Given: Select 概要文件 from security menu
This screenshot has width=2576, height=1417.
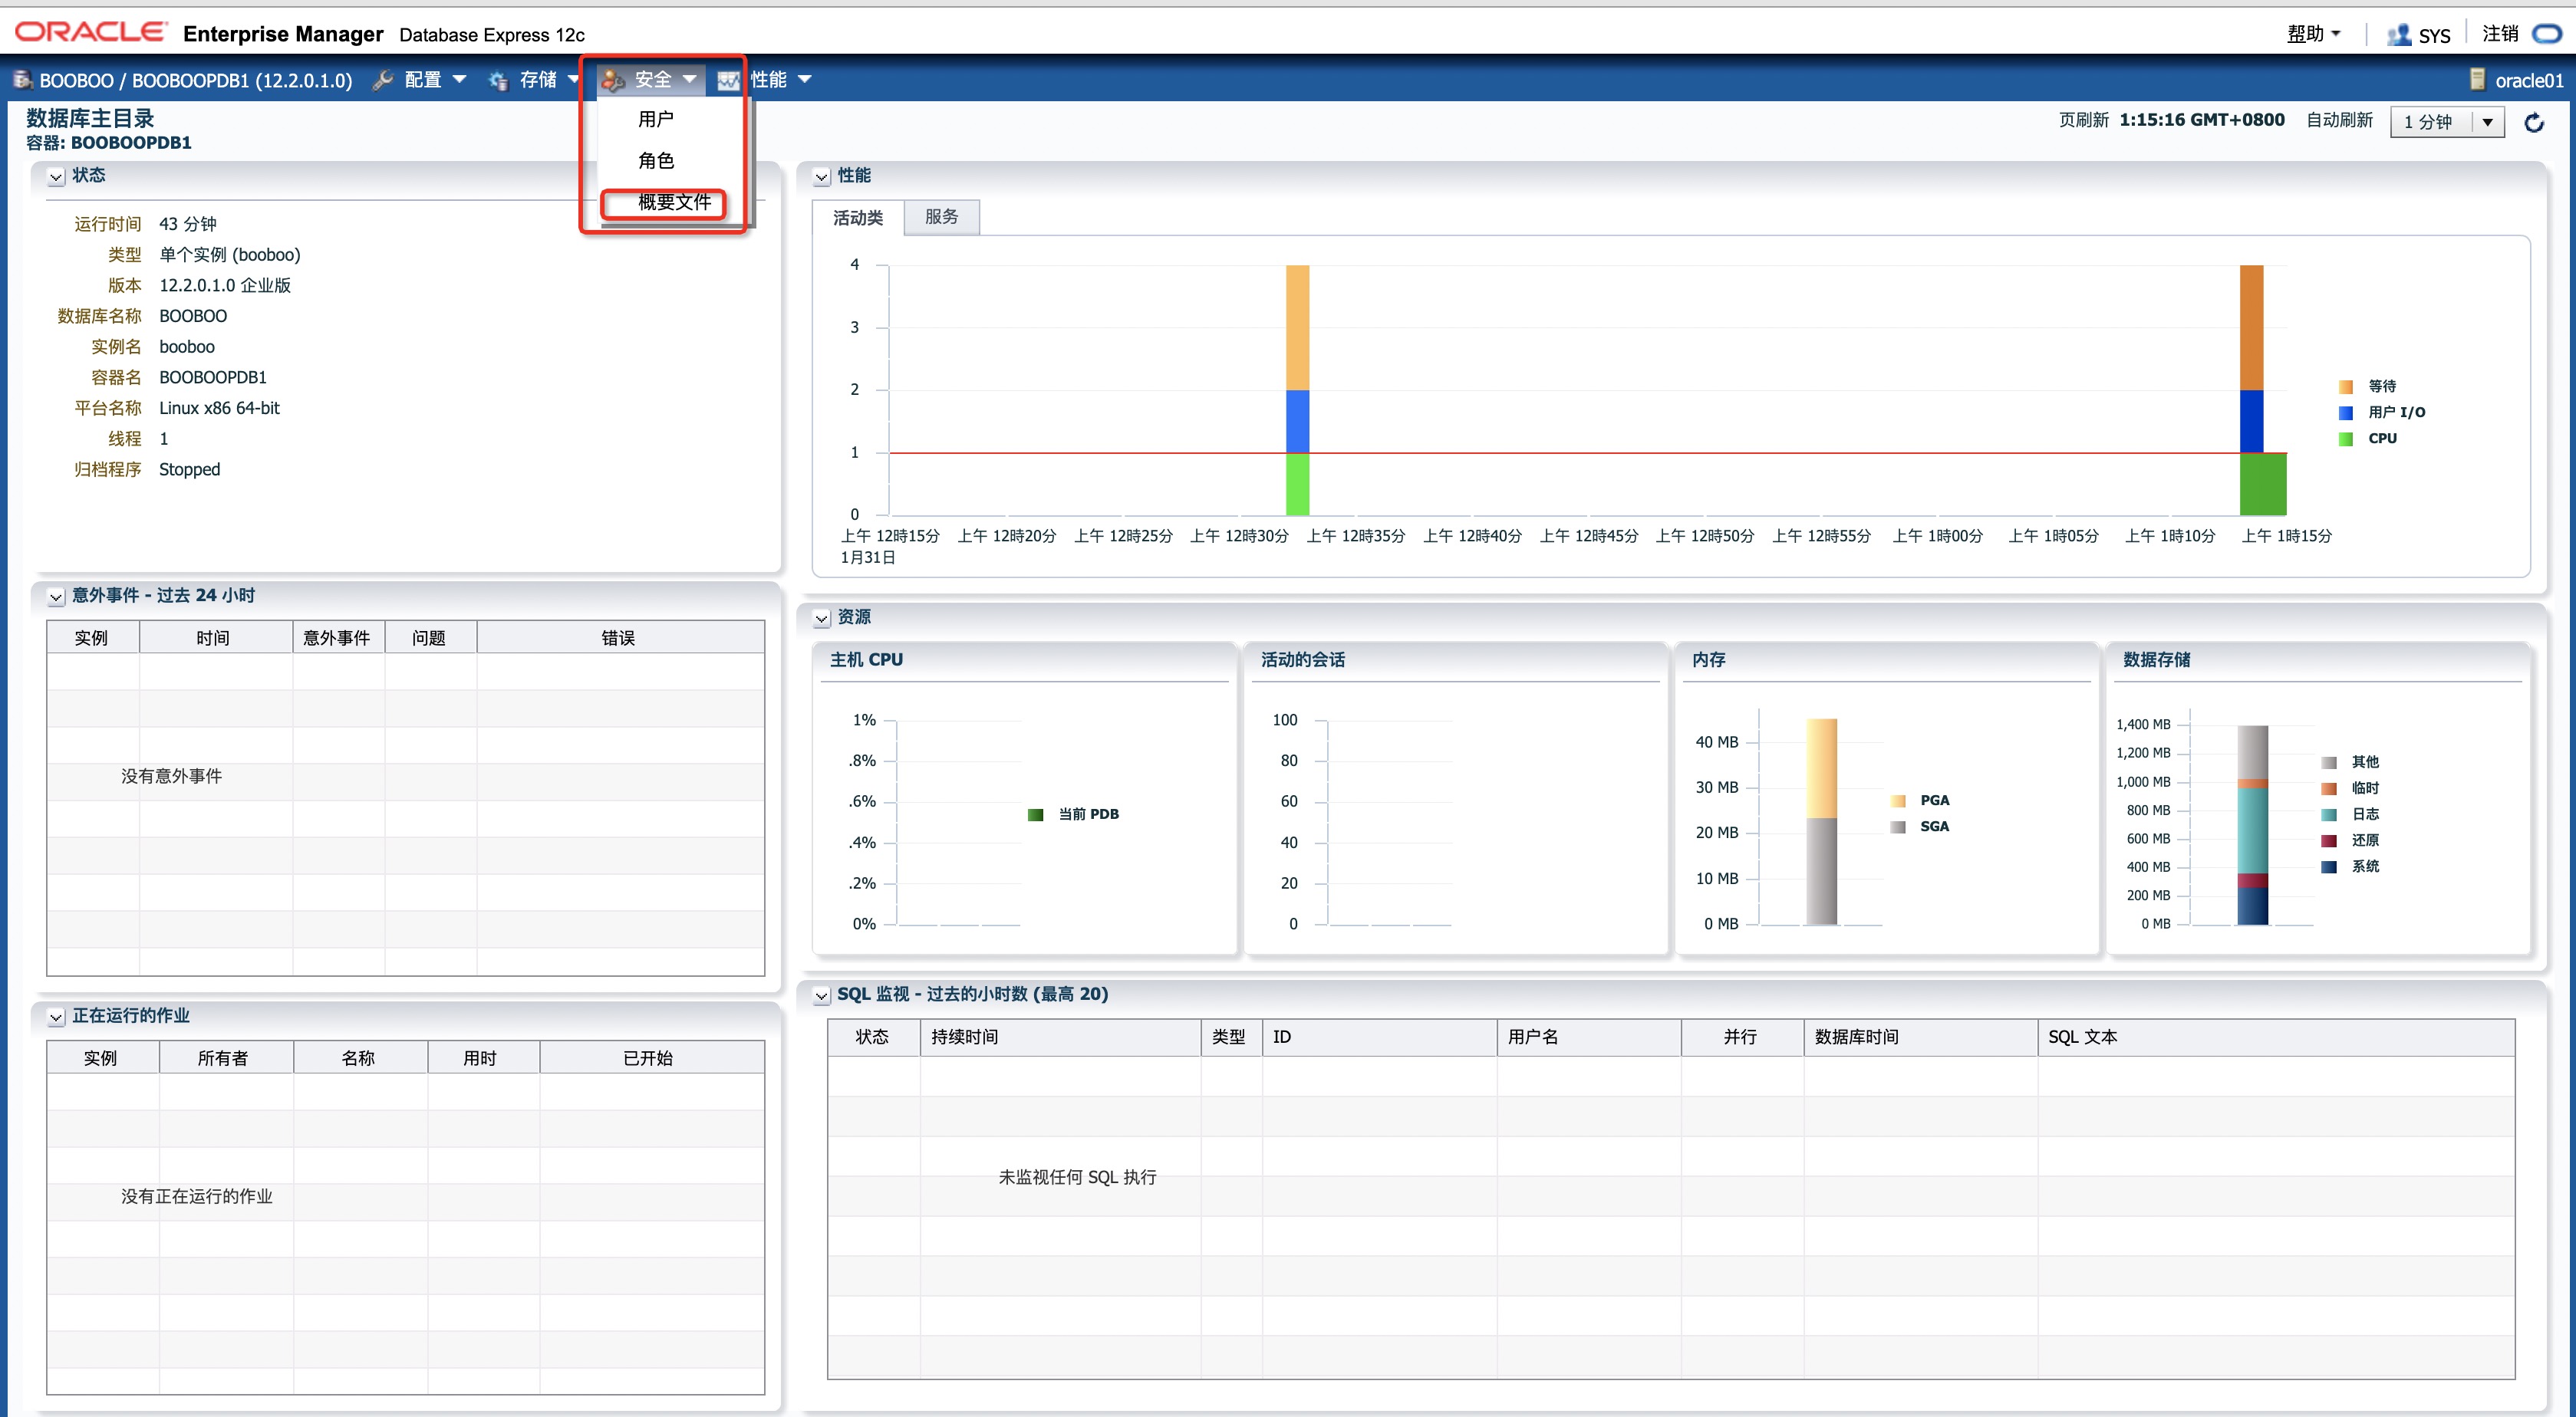Looking at the screenshot, I should (674, 202).
